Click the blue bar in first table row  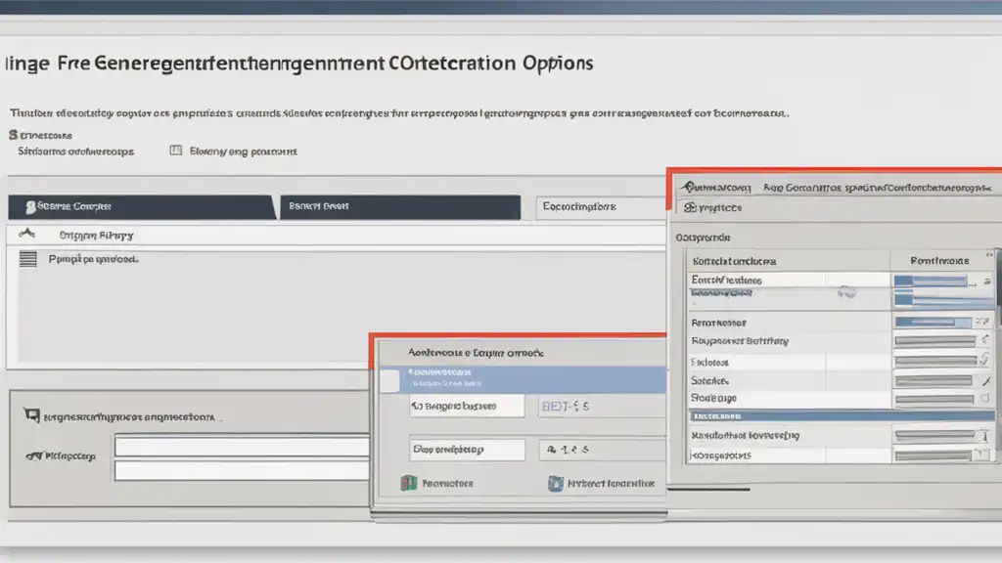tap(930, 281)
